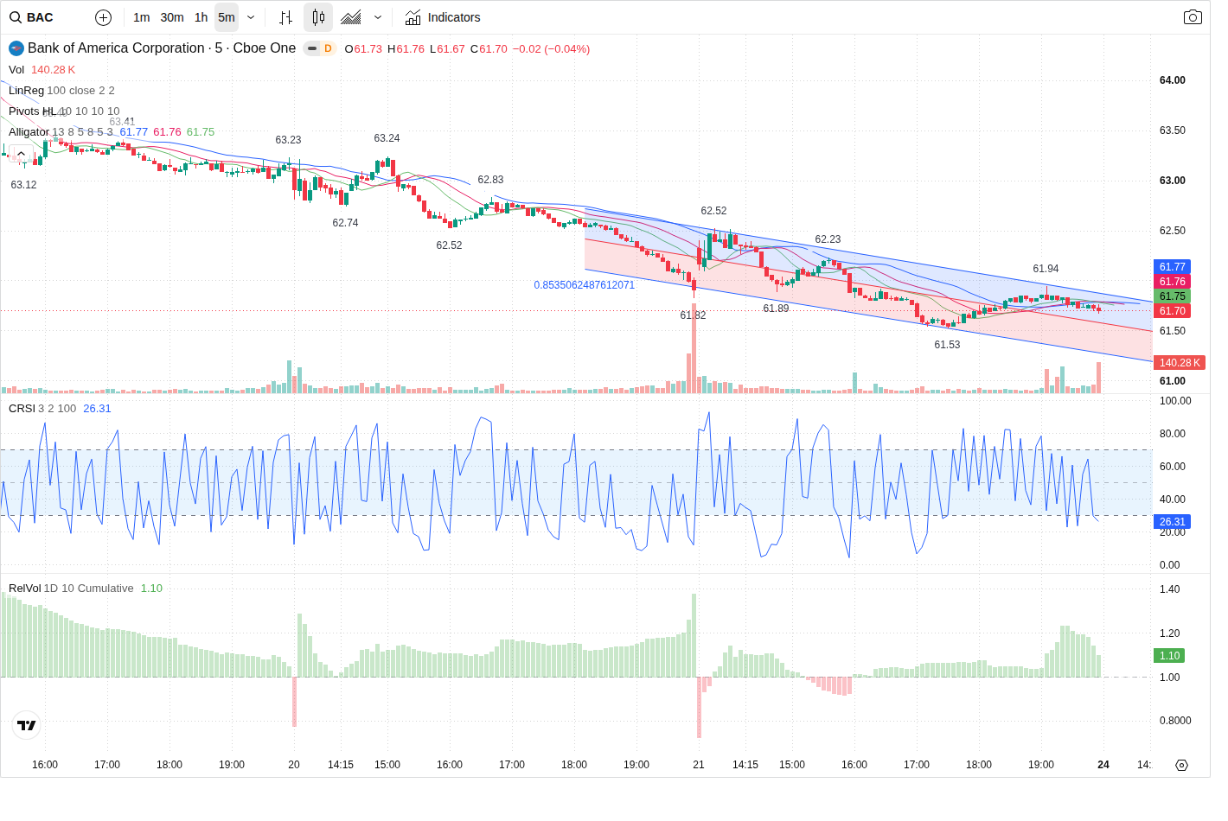Click the date 20 on time axis

point(294,765)
